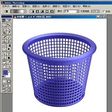Select the Lasso tool

pyautogui.click(x=4, y=29)
